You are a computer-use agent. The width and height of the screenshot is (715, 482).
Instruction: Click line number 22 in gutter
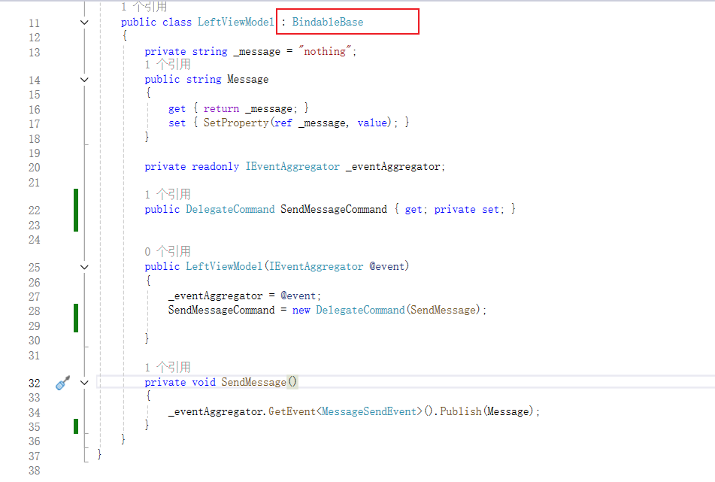34,211
